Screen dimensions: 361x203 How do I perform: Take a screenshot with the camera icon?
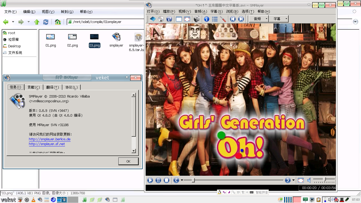[196, 19]
